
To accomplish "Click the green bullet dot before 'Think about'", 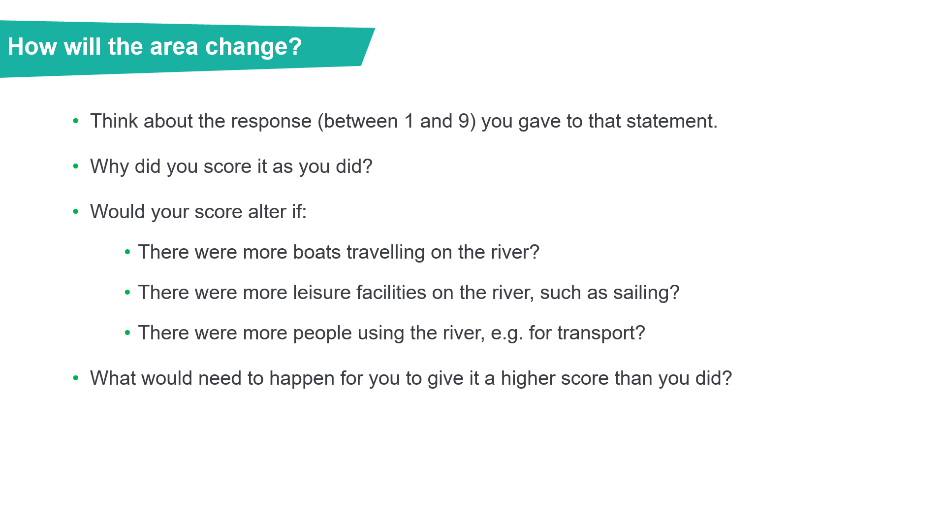I will click(76, 121).
